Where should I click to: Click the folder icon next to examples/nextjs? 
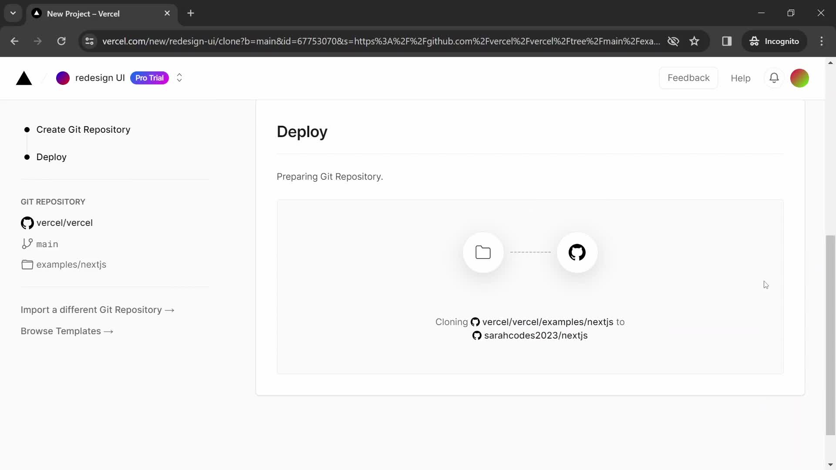27,265
